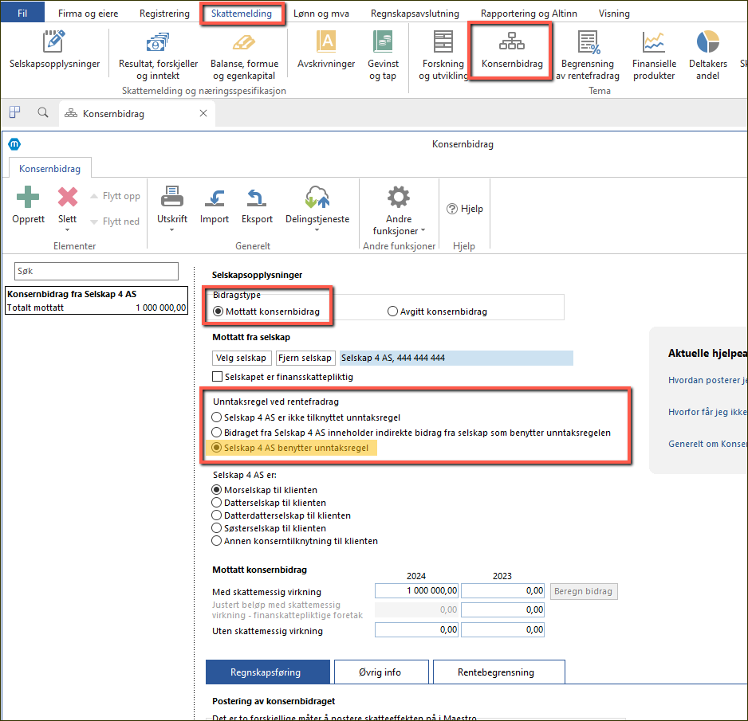748x721 pixels.
Task: Open Forskning og utvikling
Action: pyautogui.click(x=443, y=56)
